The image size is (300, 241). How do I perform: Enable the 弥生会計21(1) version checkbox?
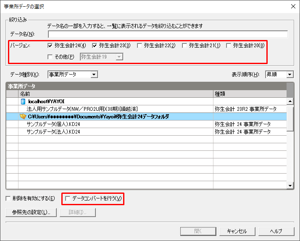(x=184, y=46)
